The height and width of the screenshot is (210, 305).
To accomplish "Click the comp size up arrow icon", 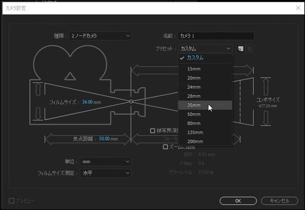I will [x=266, y=86].
